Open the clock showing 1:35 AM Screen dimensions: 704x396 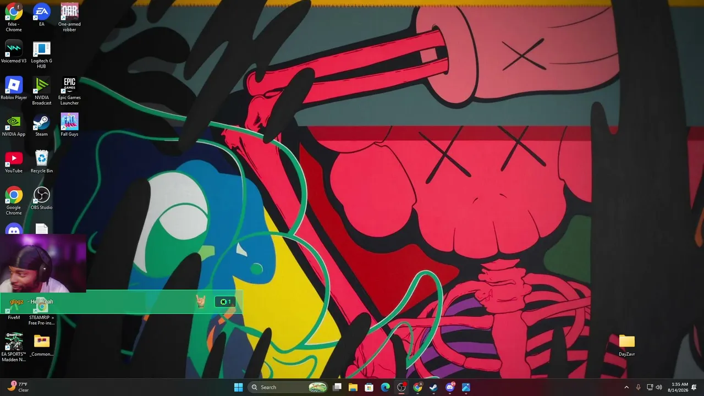point(678,387)
